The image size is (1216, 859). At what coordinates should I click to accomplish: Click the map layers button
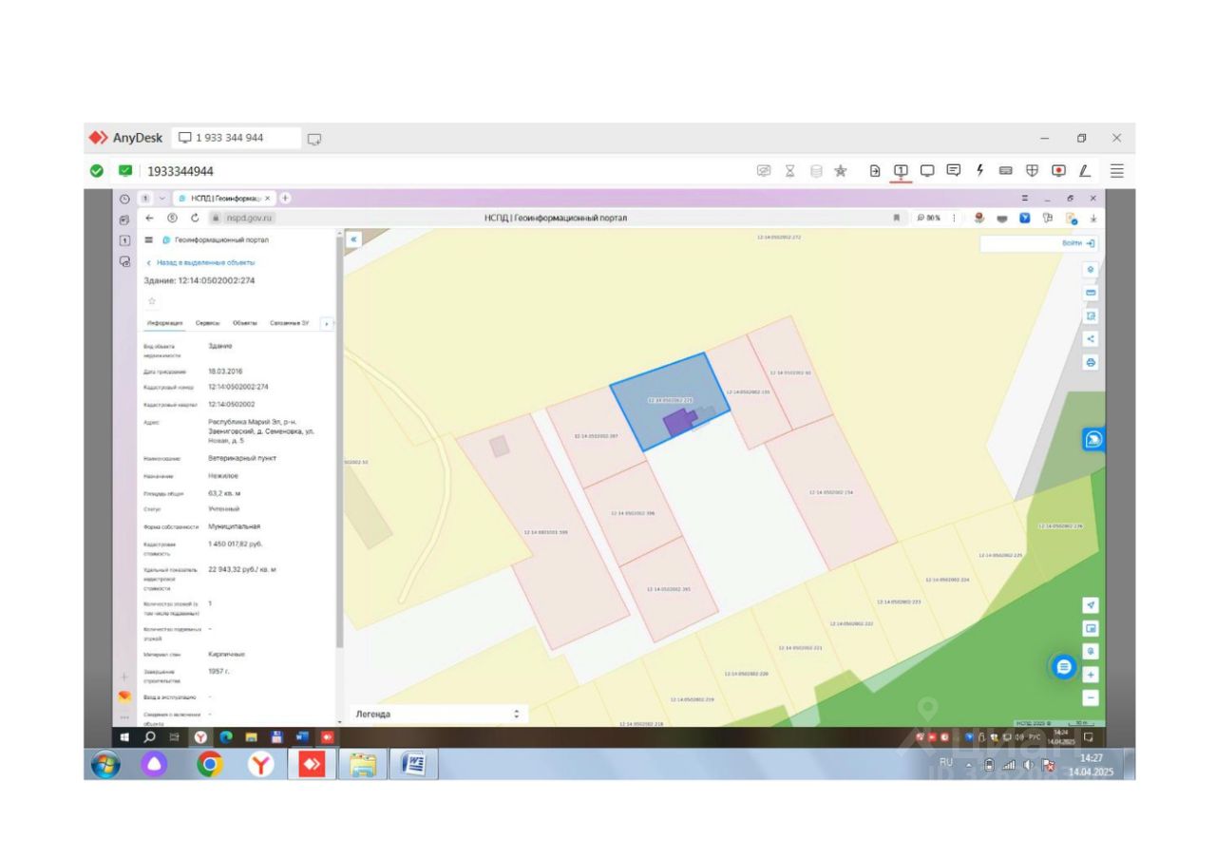coord(1091,269)
